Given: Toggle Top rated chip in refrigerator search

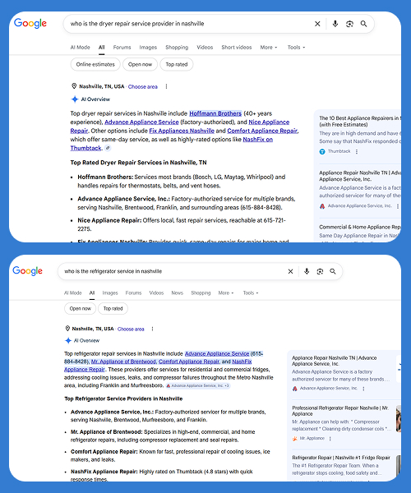Looking at the screenshot, I should pos(113,309).
